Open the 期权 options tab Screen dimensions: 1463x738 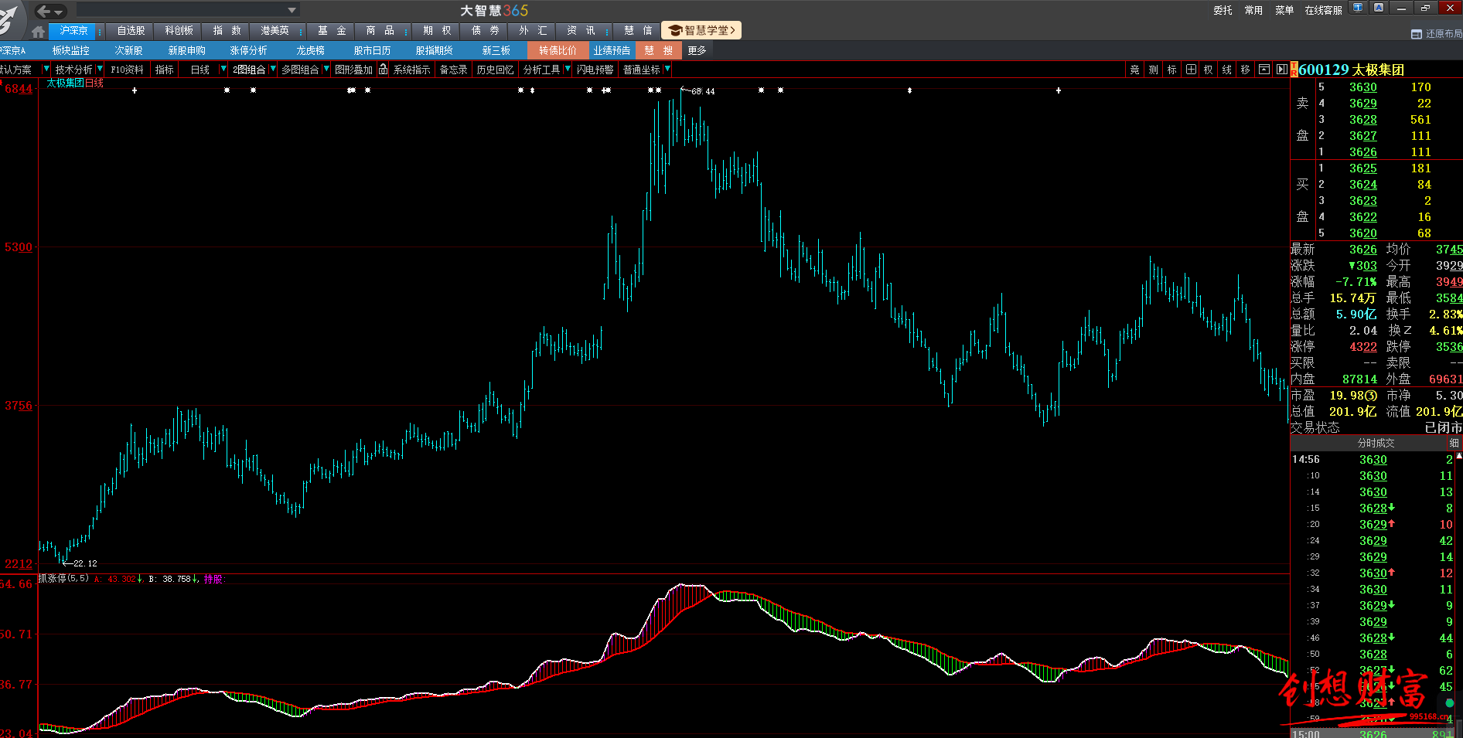click(x=437, y=31)
